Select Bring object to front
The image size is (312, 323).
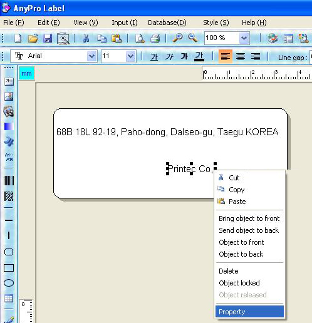click(249, 218)
